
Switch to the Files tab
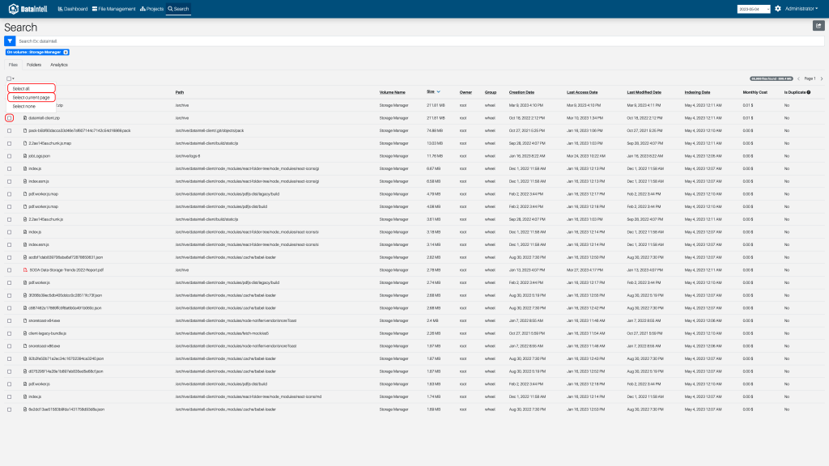click(x=13, y=65)
